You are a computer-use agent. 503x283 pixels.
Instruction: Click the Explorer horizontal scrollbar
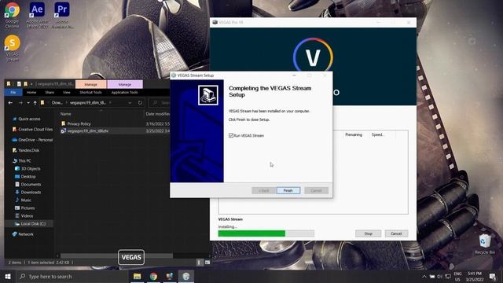(x=116, y=255)
